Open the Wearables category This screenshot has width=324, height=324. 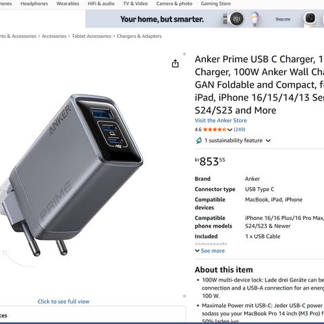(67, 3)
